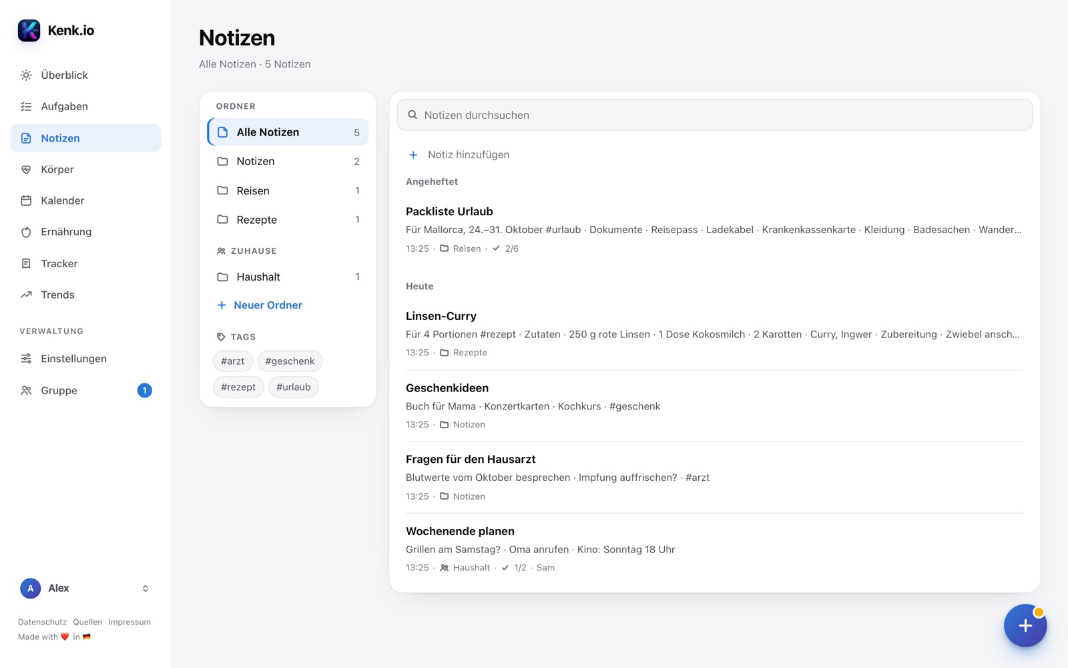
Task: Open the Wochenende planen note
Action: [715, 549]
